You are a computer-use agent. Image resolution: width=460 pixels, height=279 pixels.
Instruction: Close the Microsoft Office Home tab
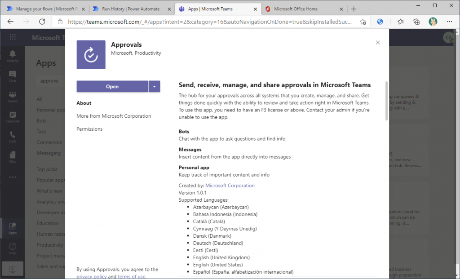pyautogui.click(x=341, y=9)
